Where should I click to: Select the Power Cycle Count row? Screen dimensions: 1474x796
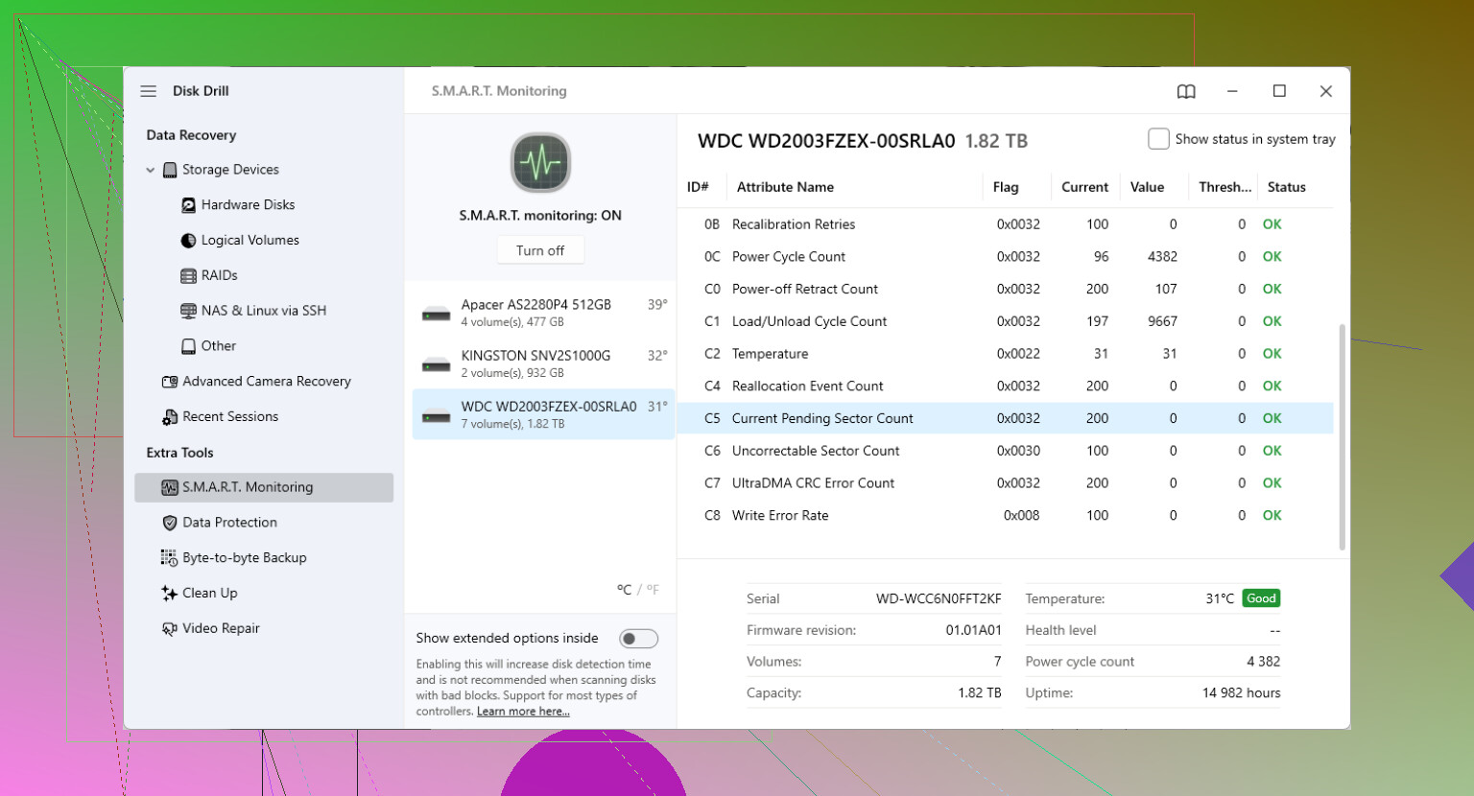click(1006, 257)
